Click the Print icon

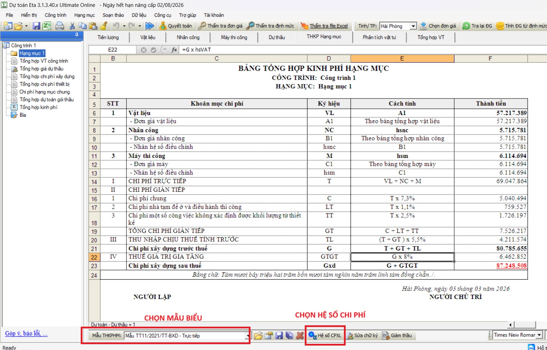coord(60,26)
